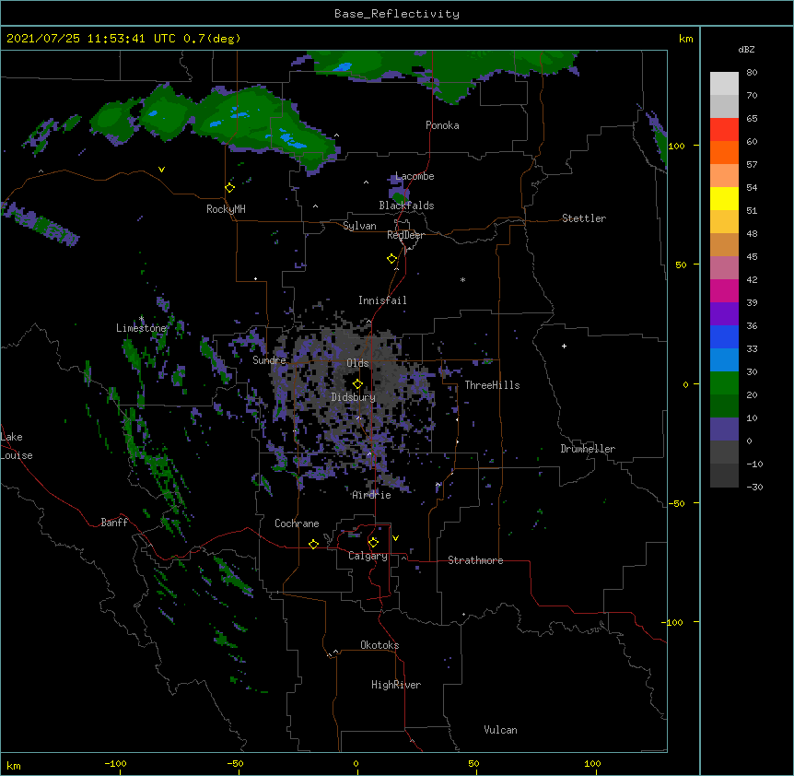Select the bright yellow 51-54 dBZ legend swatch
The image size is (794, 776).
pyautogui.click(x=724, y=198)
